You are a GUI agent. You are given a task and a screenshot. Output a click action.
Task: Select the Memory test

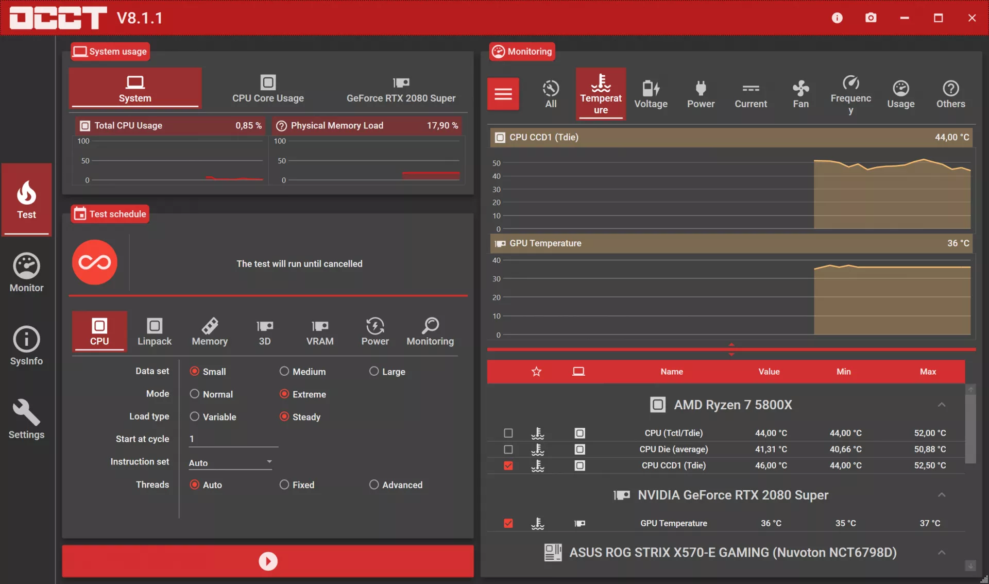[210, 331]
